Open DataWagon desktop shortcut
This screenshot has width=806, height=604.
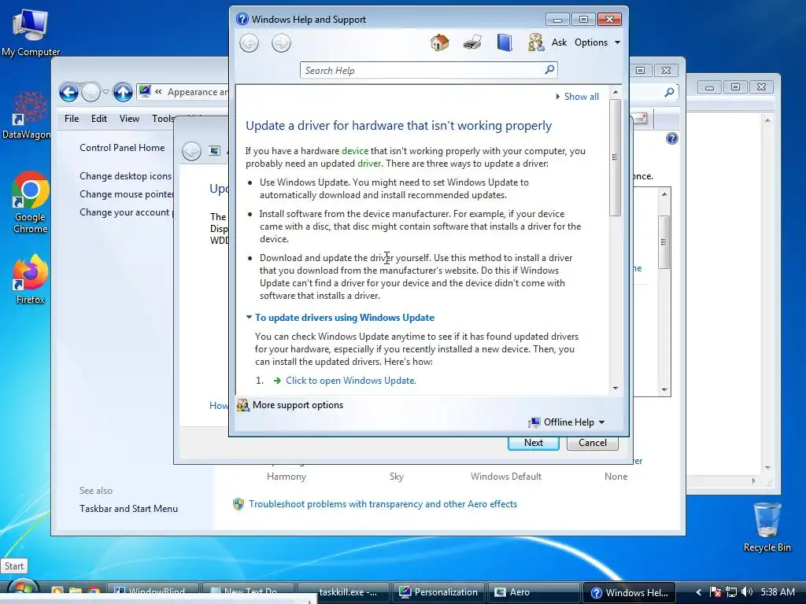coord(27,114)
